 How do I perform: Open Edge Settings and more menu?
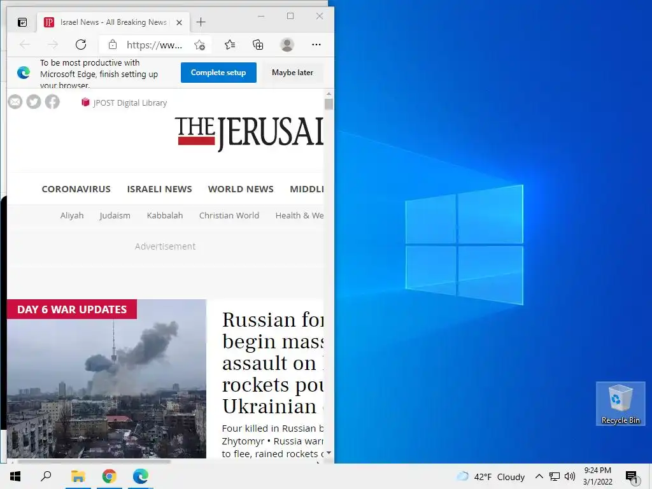tap(316, 45)
